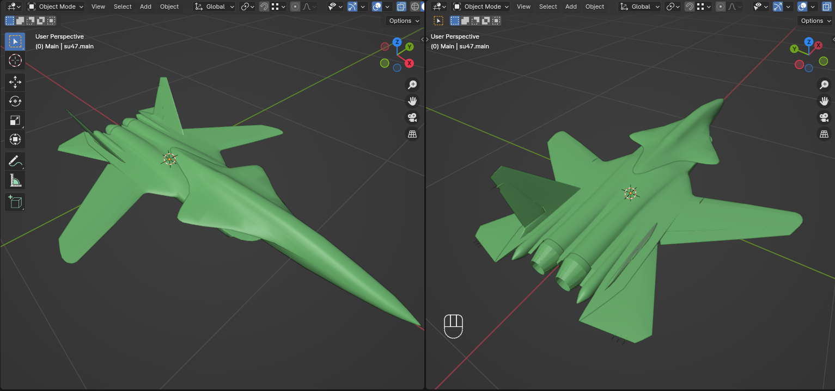Activate the Transform tool

(15, 139)
